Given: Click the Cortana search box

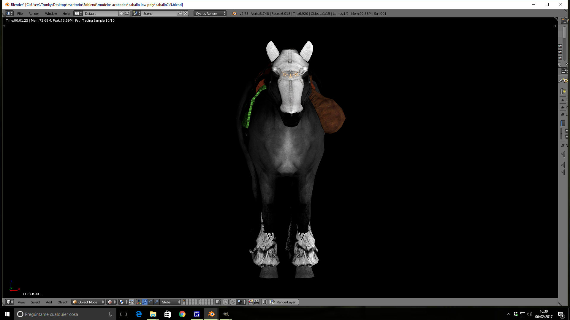Looking at the screenshot, I should [65, 314].
